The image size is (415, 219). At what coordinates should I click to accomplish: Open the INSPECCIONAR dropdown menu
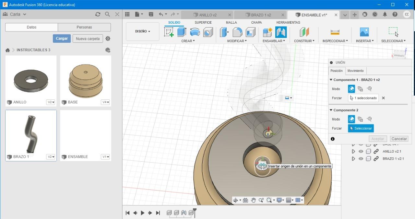[x=335, y=41]
